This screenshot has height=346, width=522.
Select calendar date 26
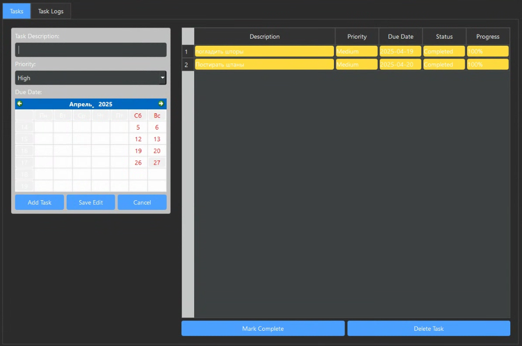138,163
